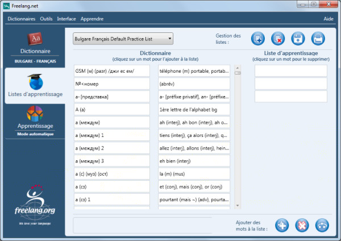Click the delete list icon with red X

pos(278,39)
